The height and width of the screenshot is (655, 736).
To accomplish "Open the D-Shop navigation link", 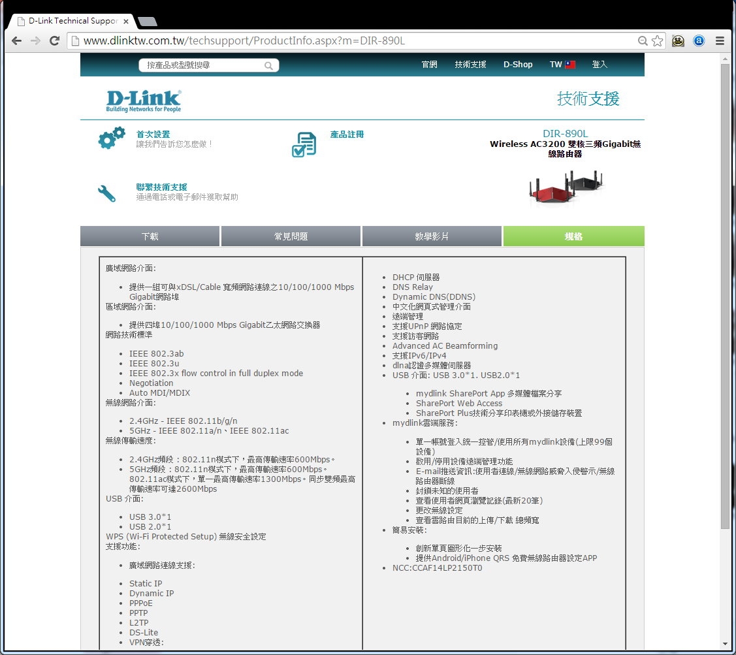I will pyautogui.click(x=518, y=65).
